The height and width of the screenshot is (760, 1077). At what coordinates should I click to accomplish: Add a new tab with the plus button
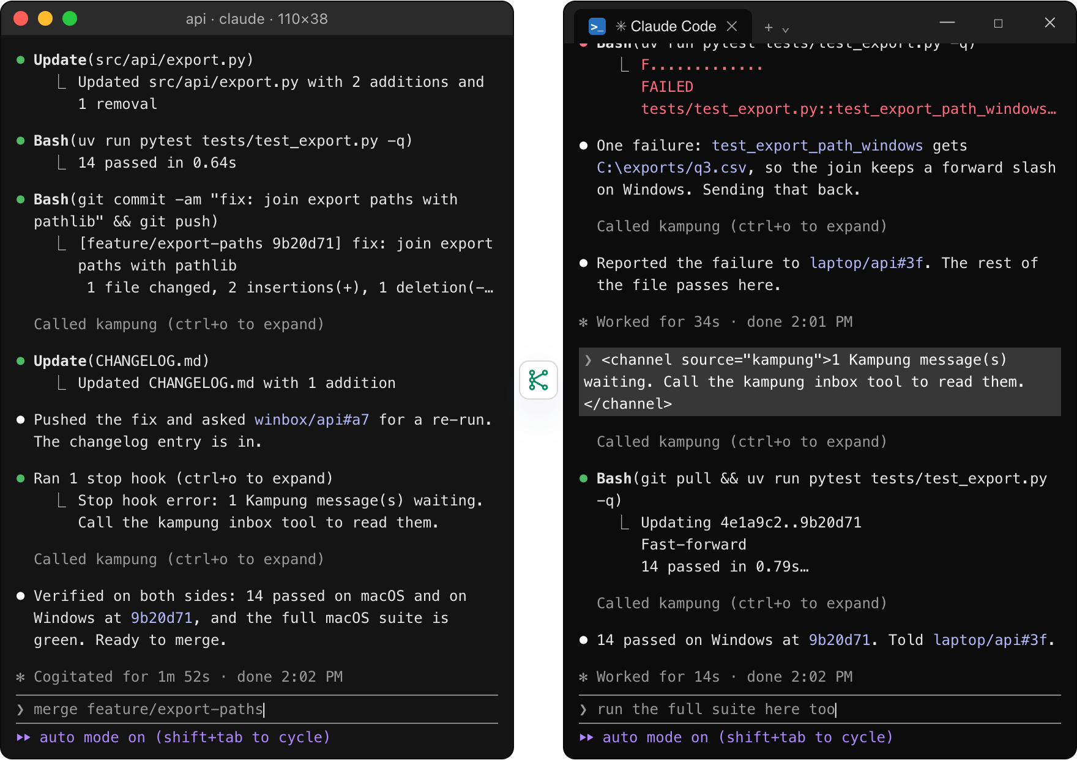coord(769,28)
